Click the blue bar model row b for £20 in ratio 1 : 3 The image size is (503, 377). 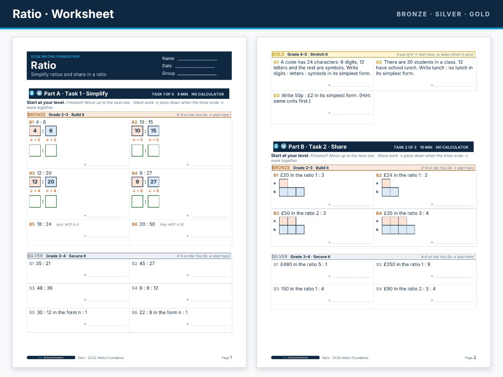click(292, 192)
